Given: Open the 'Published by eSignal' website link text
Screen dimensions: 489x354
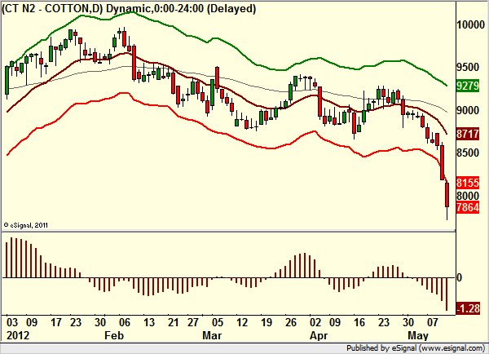Looking at the screenshot, I should point(416,348).
